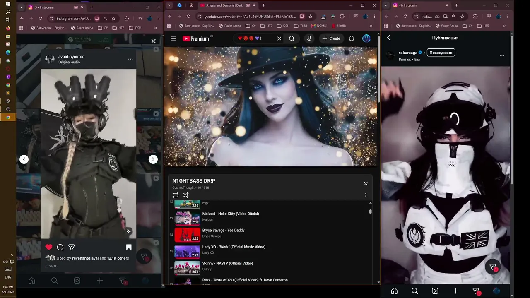This screenshot has width=530, height=298.
Task: View the 12.1K others who liked
Action: click(x=118, y=258)
